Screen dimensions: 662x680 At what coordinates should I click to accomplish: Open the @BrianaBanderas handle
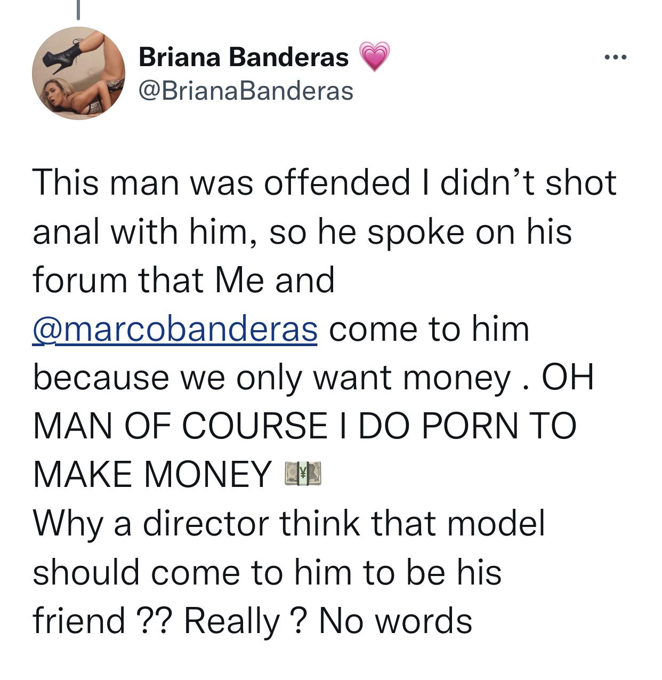[x=246, y=91]
